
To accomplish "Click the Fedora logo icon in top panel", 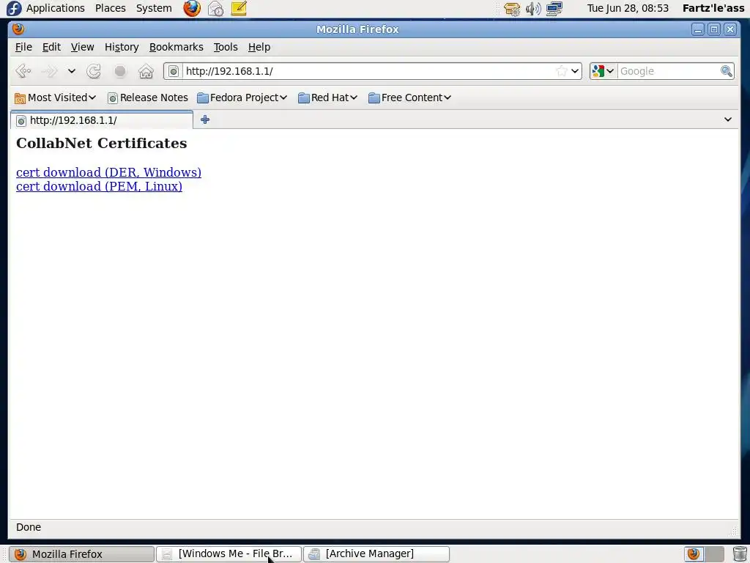I will (x=13, y=9).
